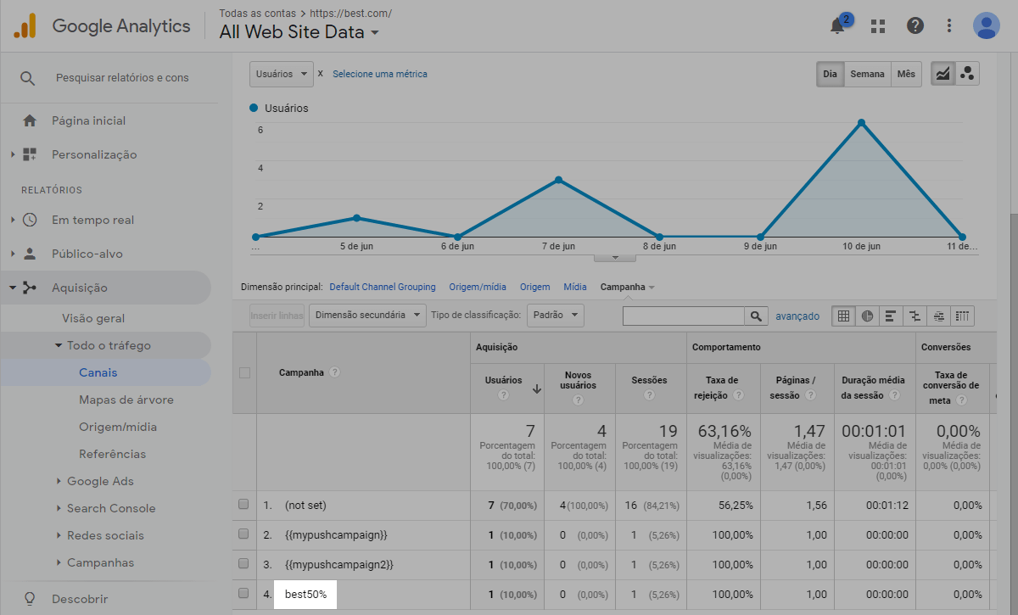
Task: Expand the Em tempo real section
Action: [x=13, y=220]
